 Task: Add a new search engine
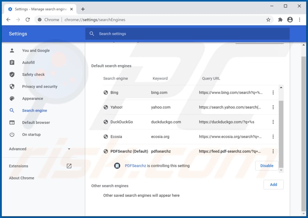click(273, 185)
